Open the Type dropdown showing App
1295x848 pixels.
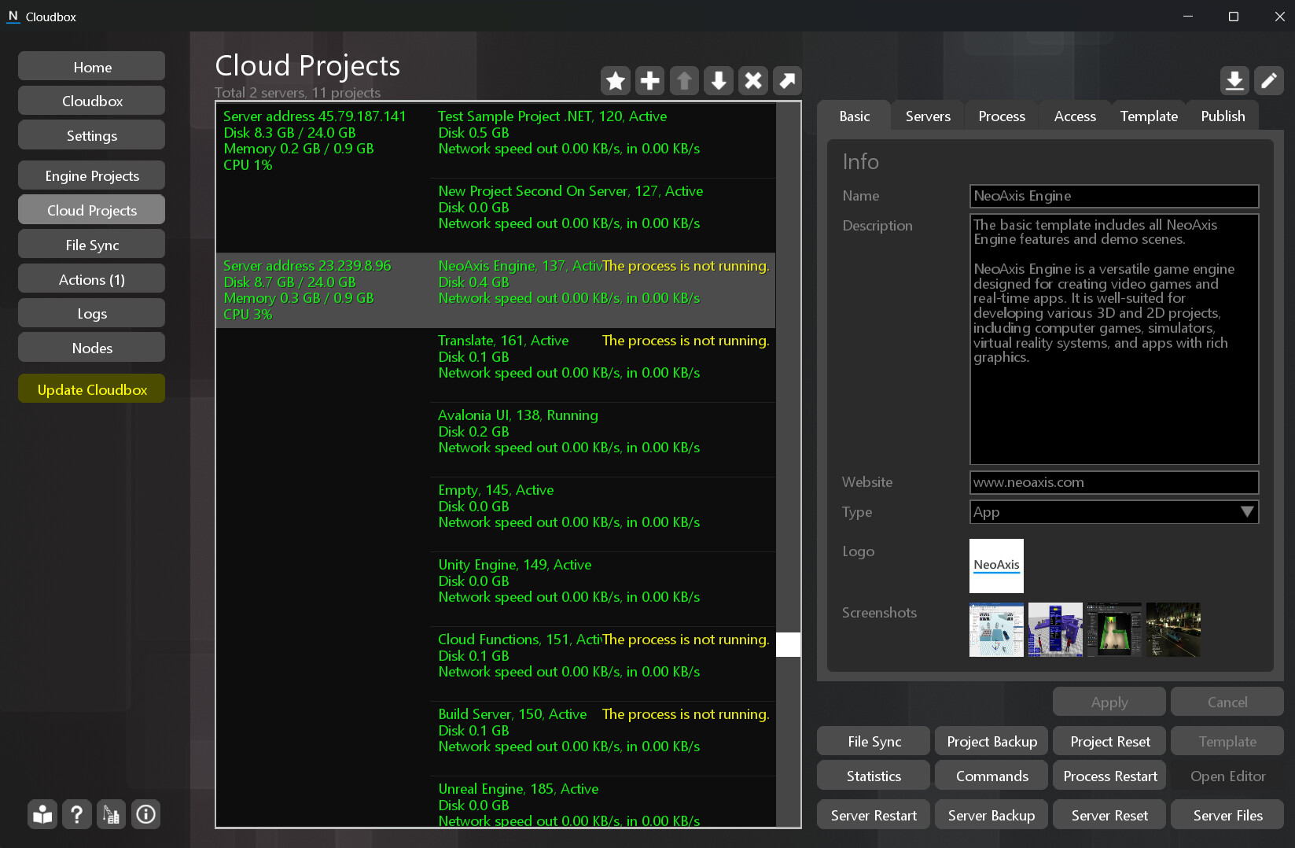(1114, 512)
